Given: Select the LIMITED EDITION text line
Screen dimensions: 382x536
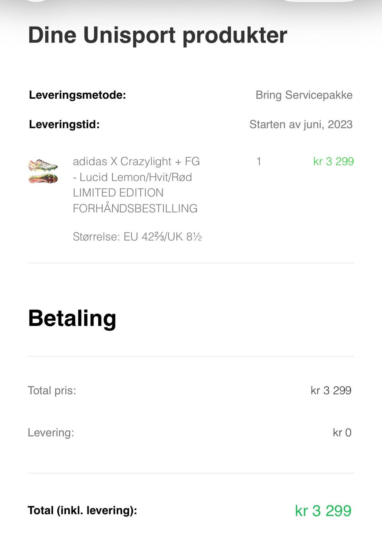Looking at the screenshot, I should pos(118,193).
